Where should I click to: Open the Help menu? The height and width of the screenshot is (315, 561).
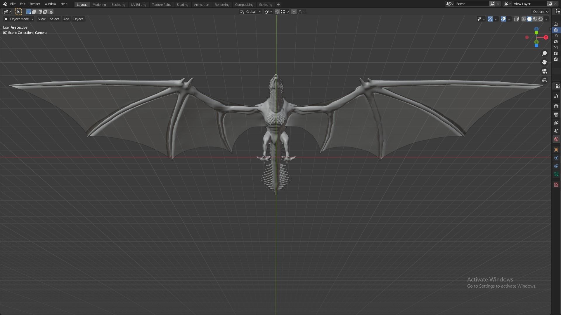click(64, 4)
